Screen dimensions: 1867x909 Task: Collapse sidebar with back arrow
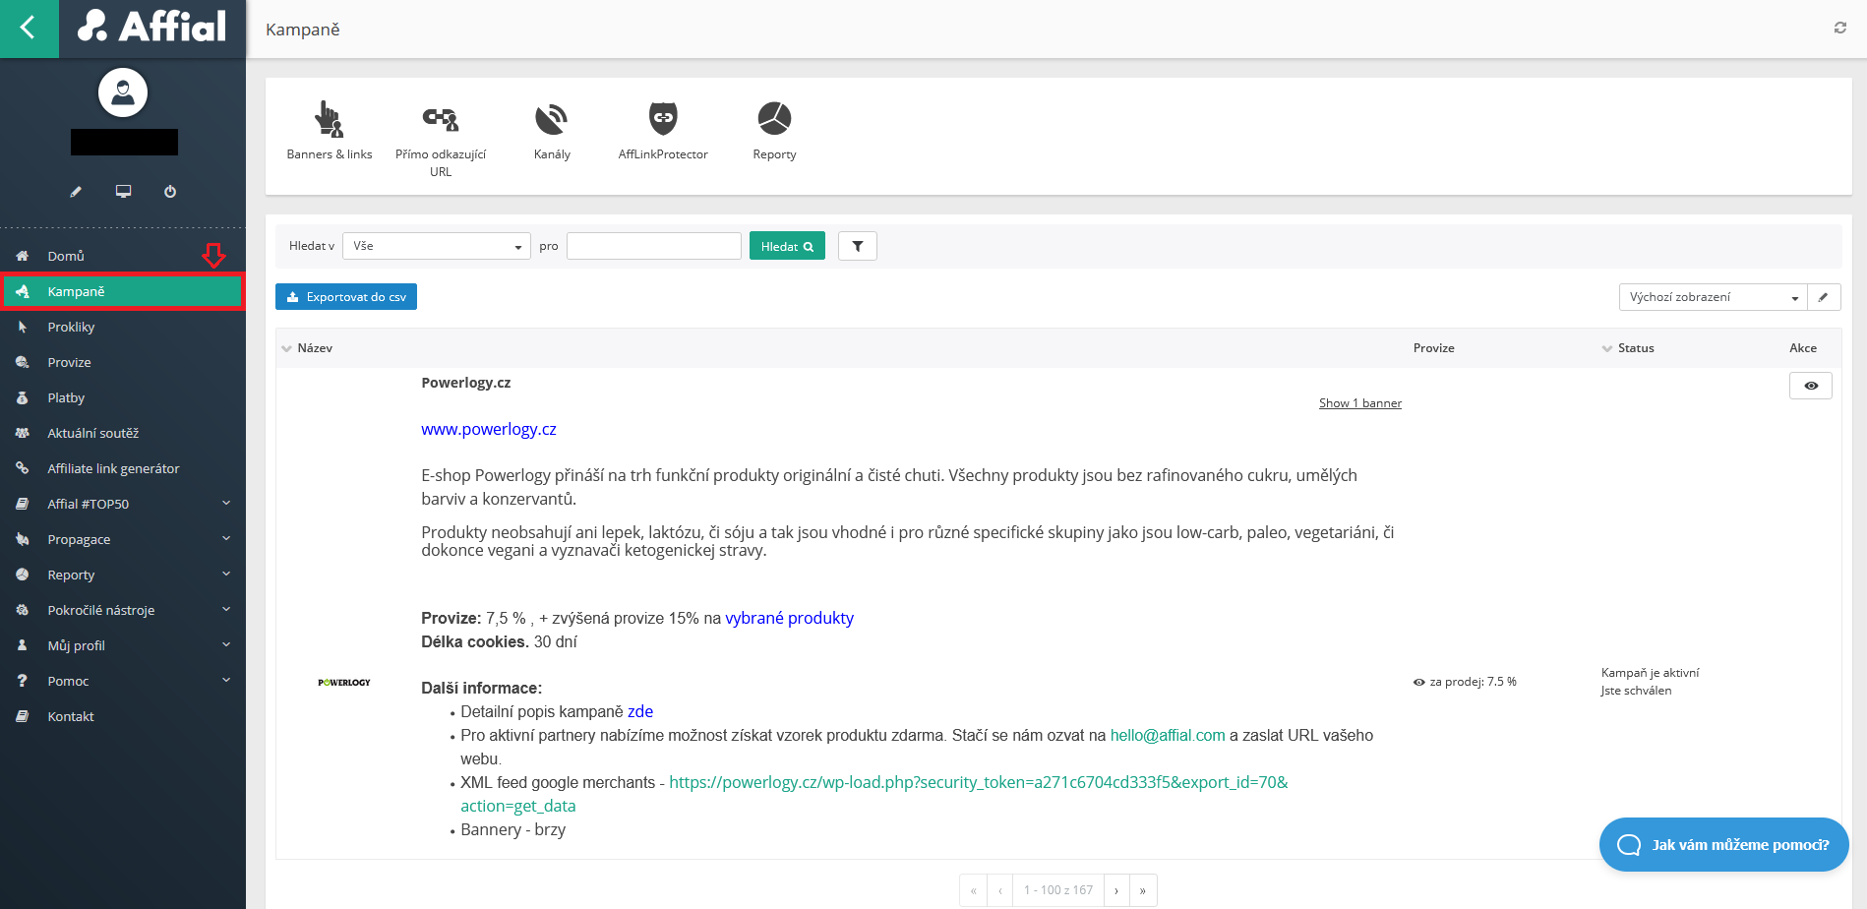click(x=29, y=29)
